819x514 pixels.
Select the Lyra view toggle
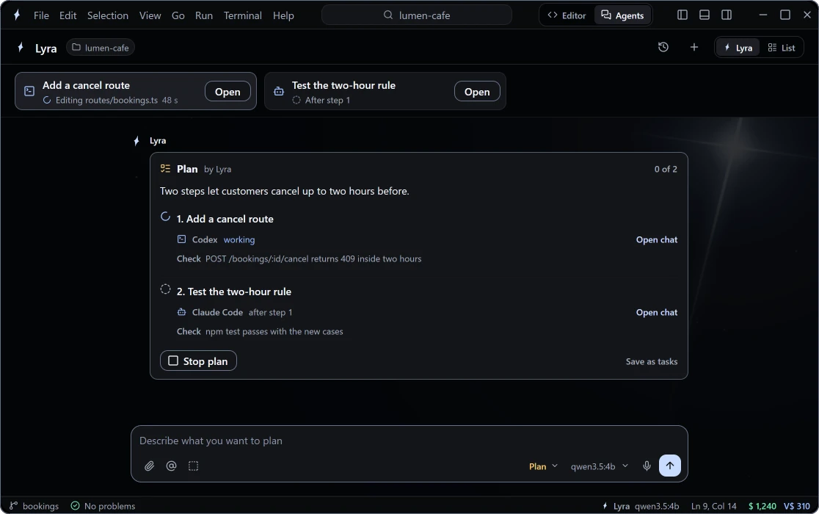[x=738, y=48]
